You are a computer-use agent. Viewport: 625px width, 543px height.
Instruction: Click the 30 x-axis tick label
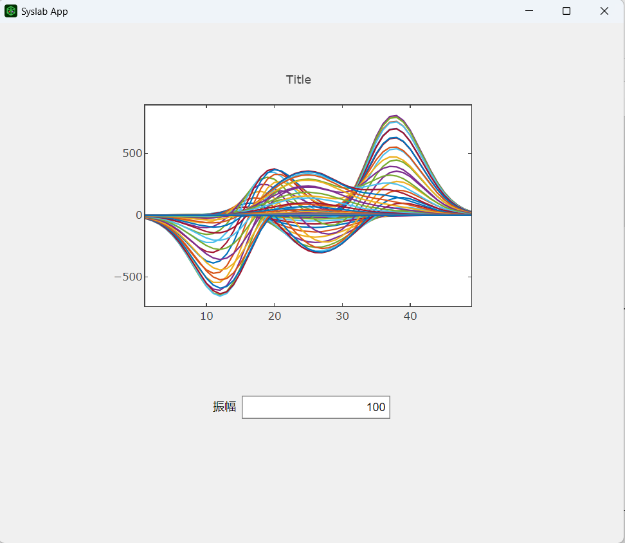tap(342, 316)
